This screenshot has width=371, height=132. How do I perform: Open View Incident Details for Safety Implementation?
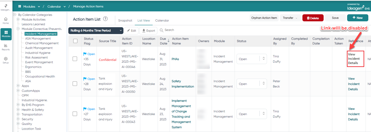[354, 84]
